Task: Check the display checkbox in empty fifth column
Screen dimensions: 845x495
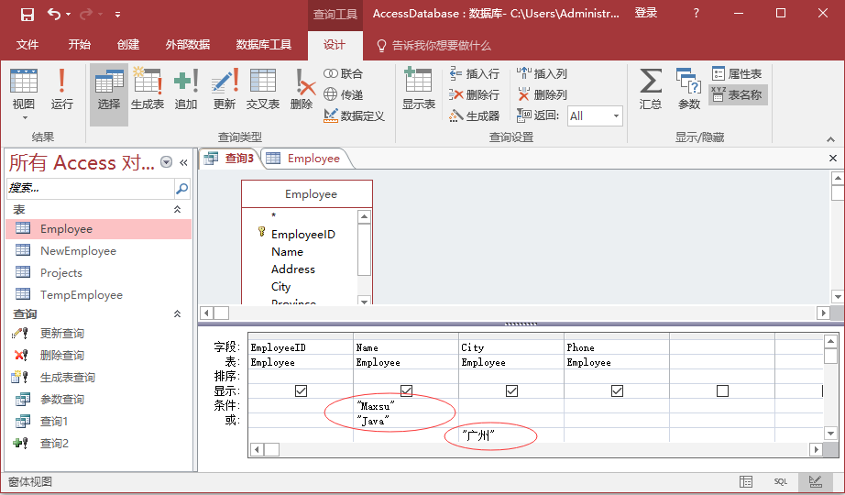Action: (x=722, y=391)
